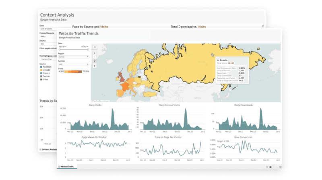
Task: Open the Section filter dropdown
Action: click(x=73, y=64)
